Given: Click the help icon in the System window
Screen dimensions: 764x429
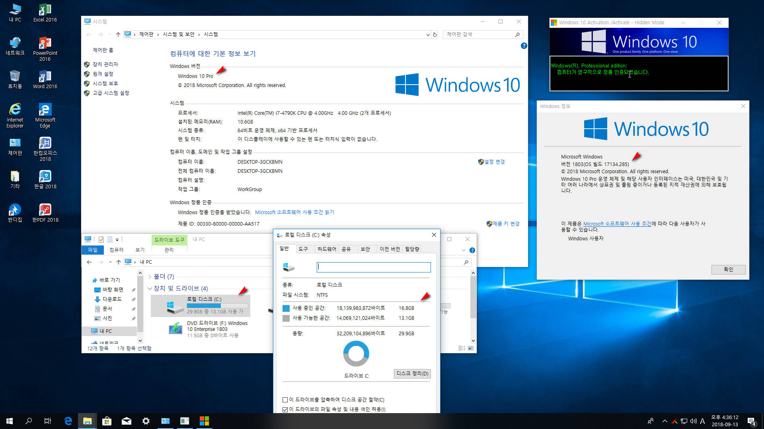Looking at the screenshot, I should tap(524, 46).
